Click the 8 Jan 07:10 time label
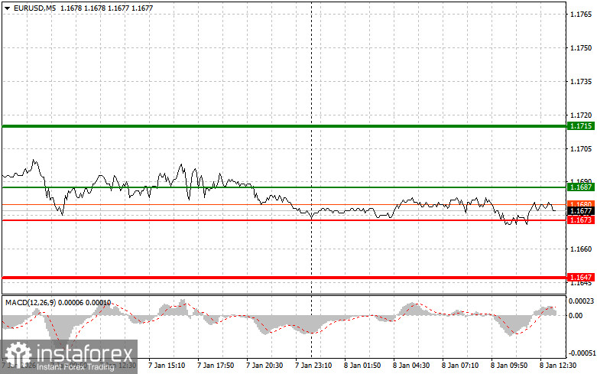597x374 pixels. pos(460,366)
